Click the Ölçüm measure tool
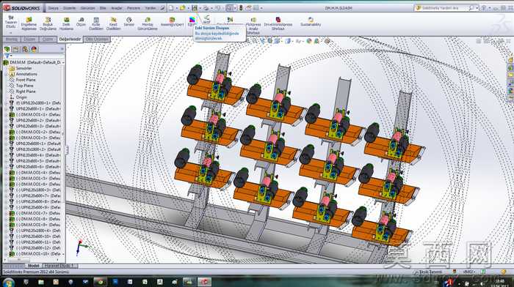 [x=81, y=22]
